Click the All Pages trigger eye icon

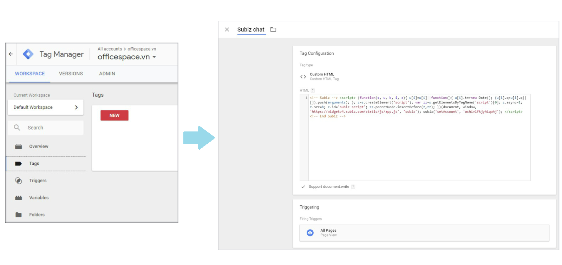[310, 233]
